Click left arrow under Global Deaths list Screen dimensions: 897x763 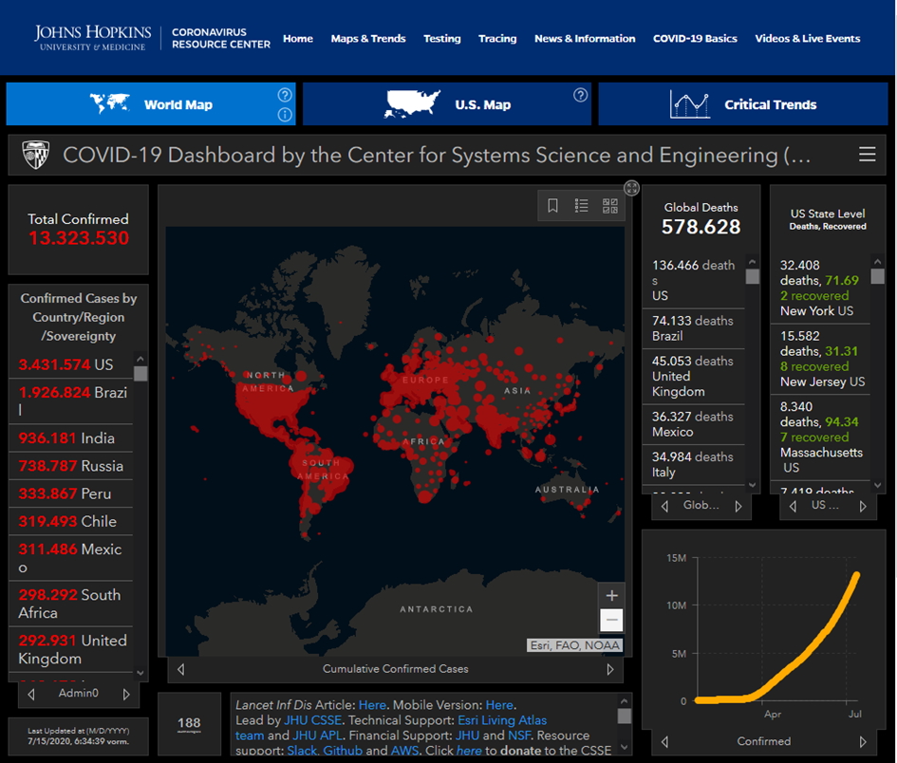(664, 506)
